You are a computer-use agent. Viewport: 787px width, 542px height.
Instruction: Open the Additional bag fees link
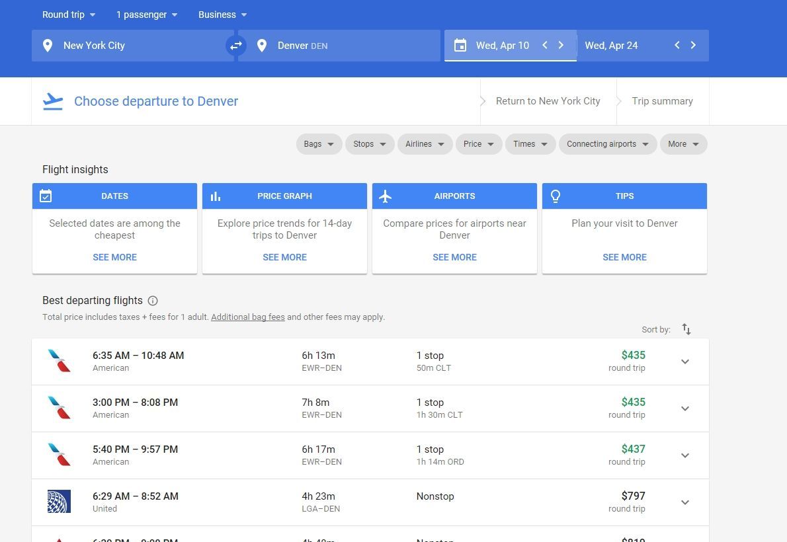click(248, 317)
